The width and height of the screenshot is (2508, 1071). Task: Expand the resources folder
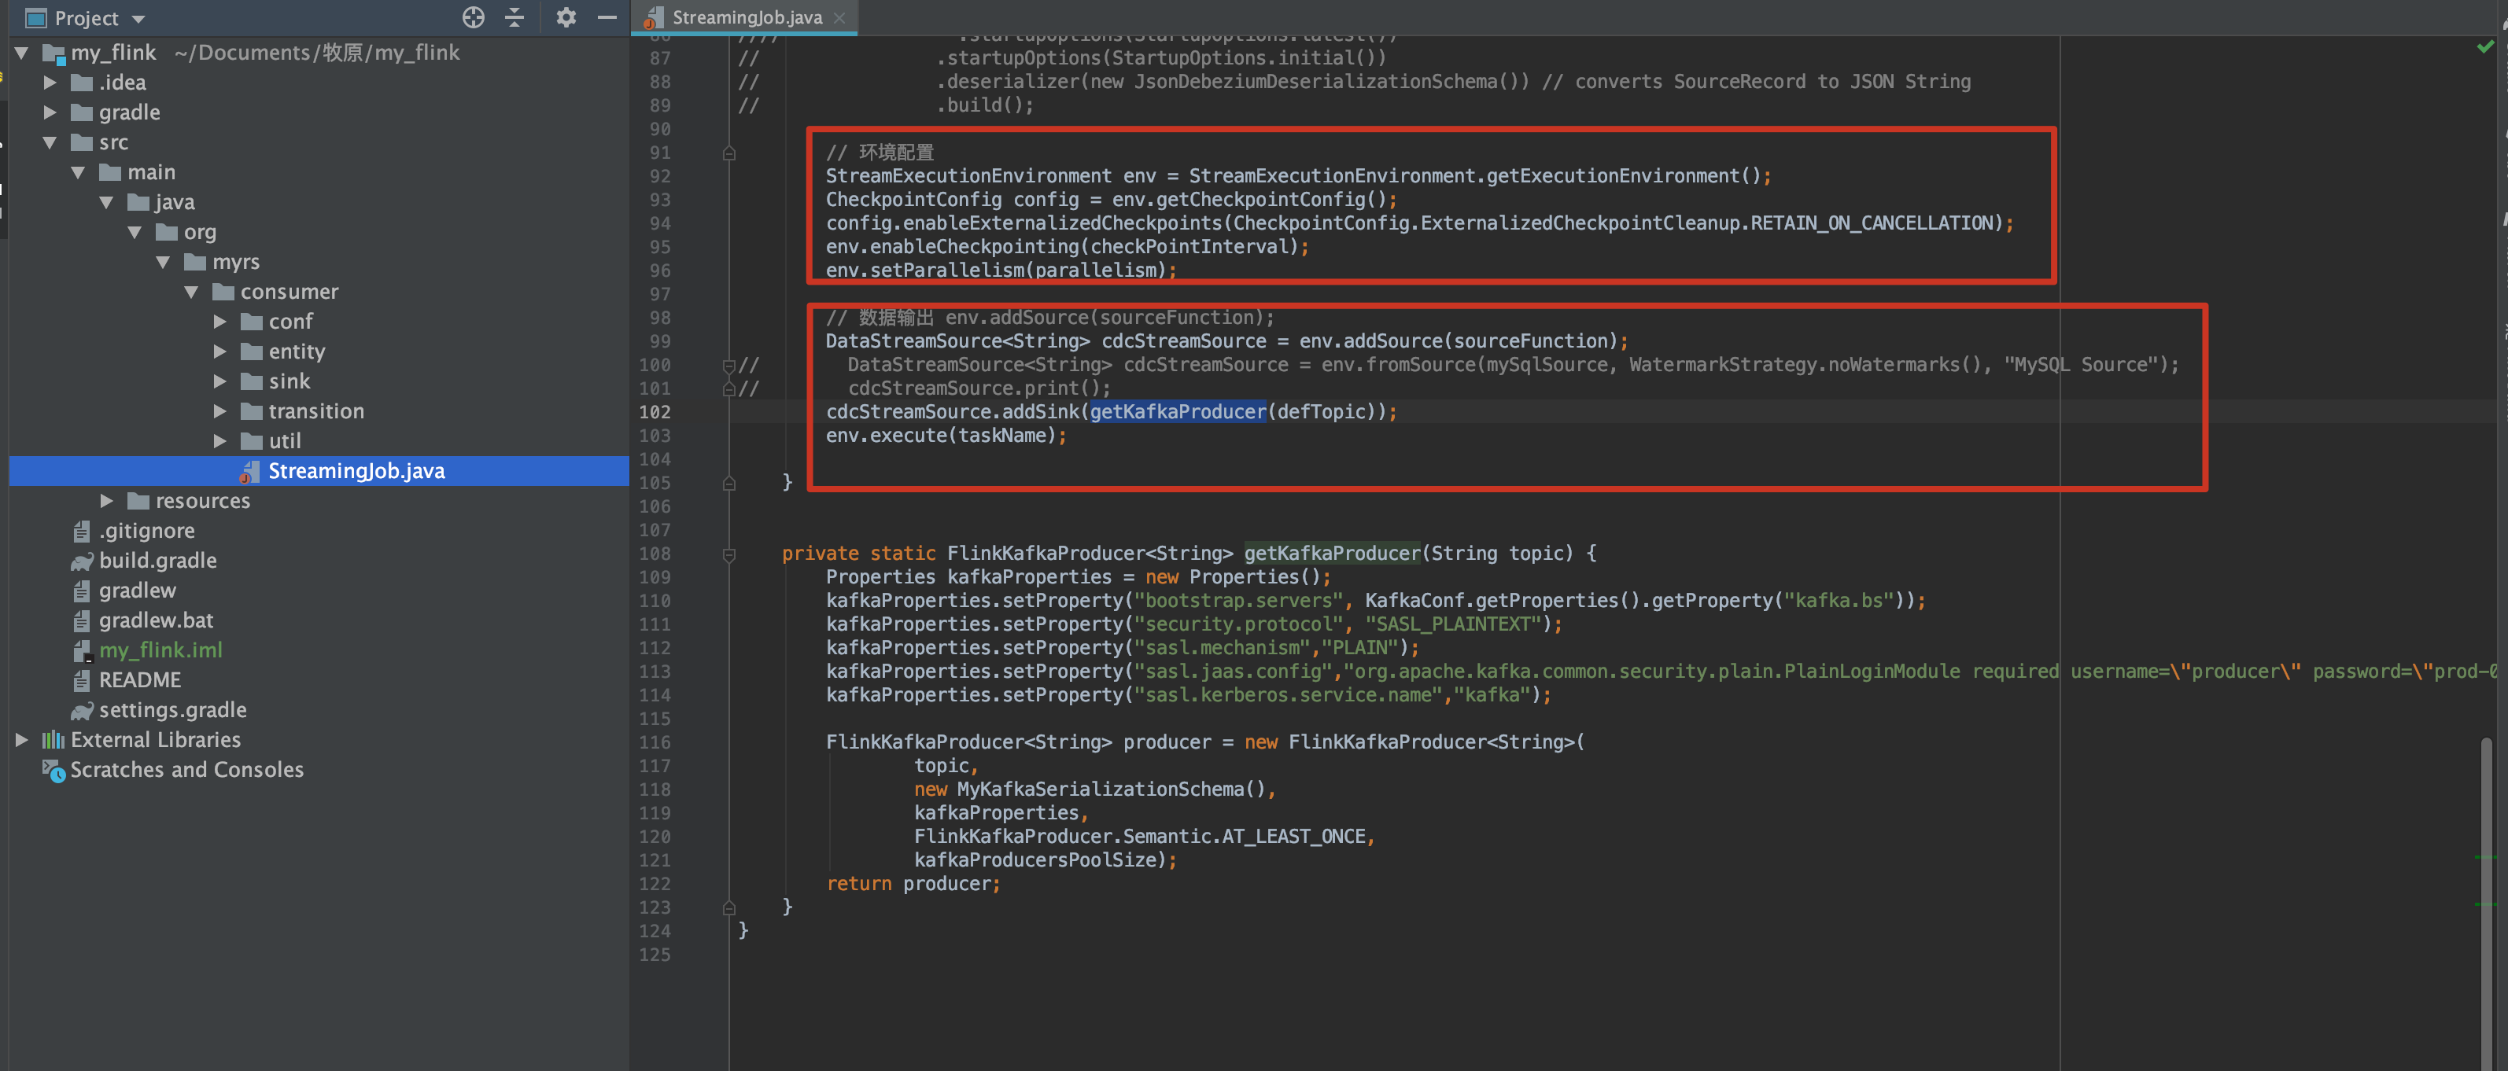point(107,500)
